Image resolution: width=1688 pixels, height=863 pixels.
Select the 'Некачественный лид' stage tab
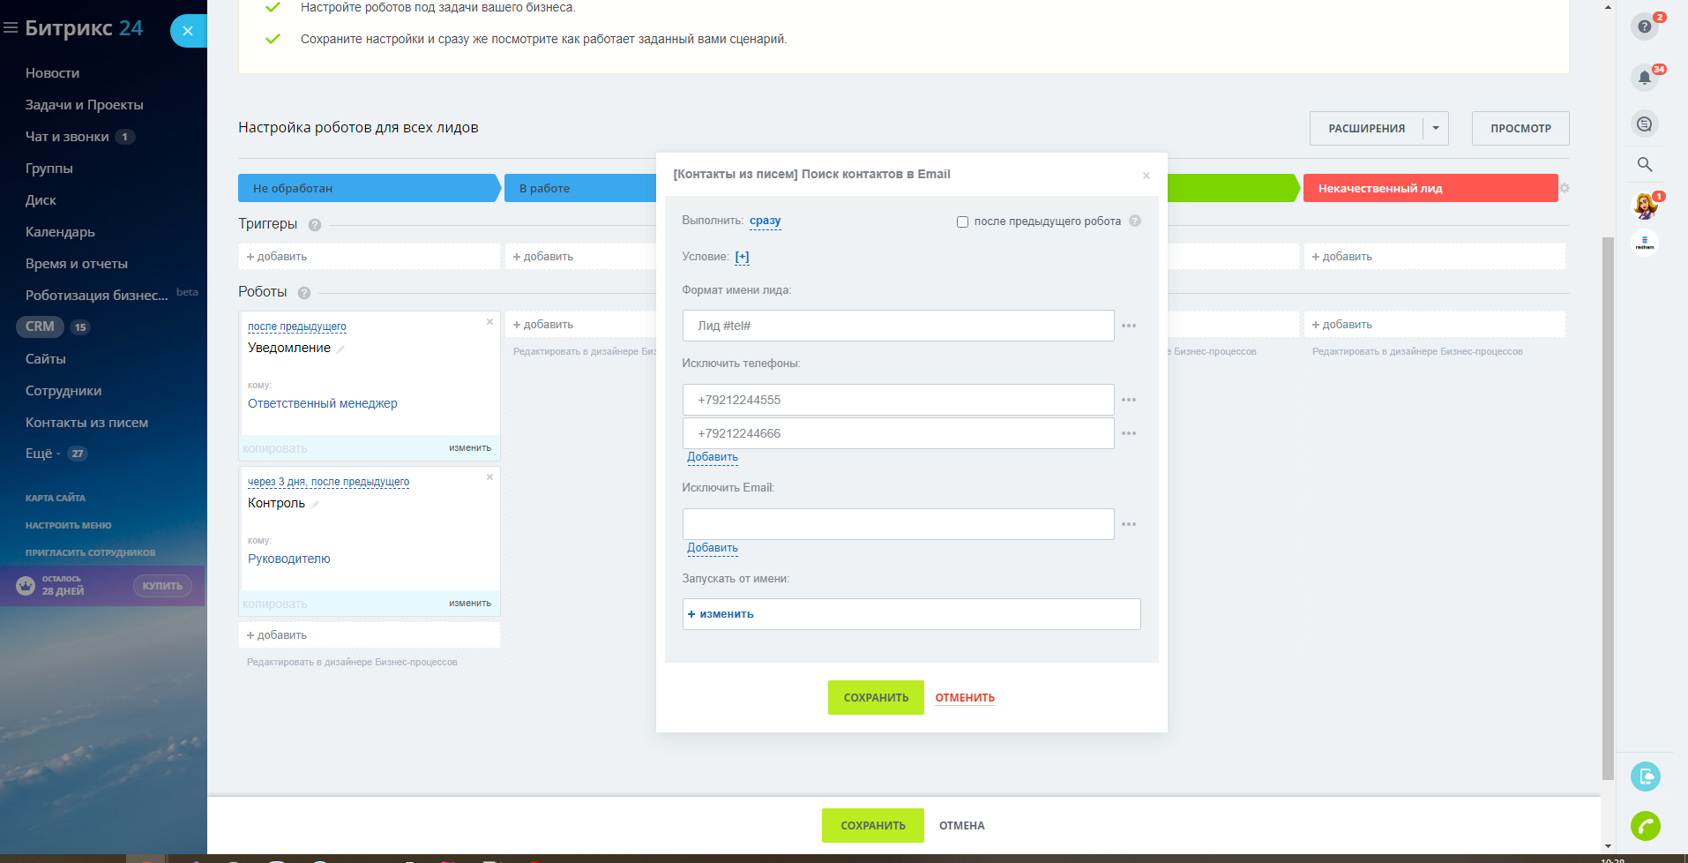coord(1430,188)
